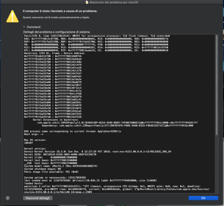Viewport: 224px width, 206px height.
Task: Click the line starting with 'RSP:'
Action: pyautogui.click(x=96, y=42)
